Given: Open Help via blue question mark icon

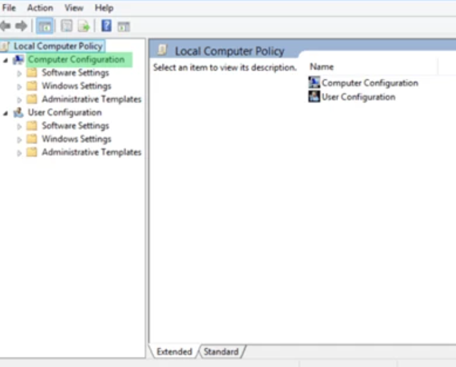Looking at the screenshot, I should tap(106, 26).
